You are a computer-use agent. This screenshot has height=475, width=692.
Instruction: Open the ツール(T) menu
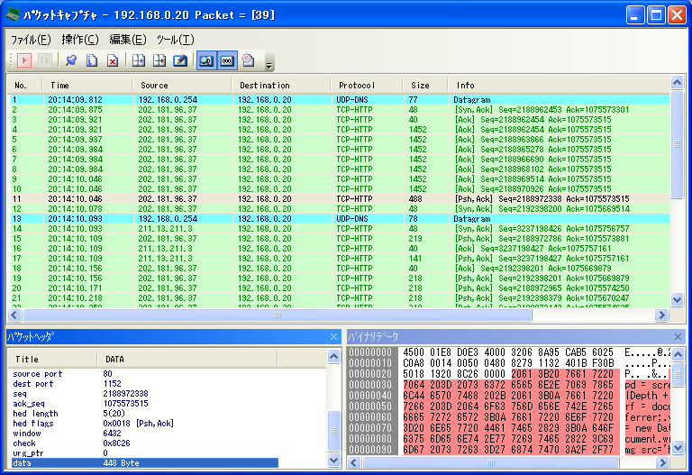175,40
